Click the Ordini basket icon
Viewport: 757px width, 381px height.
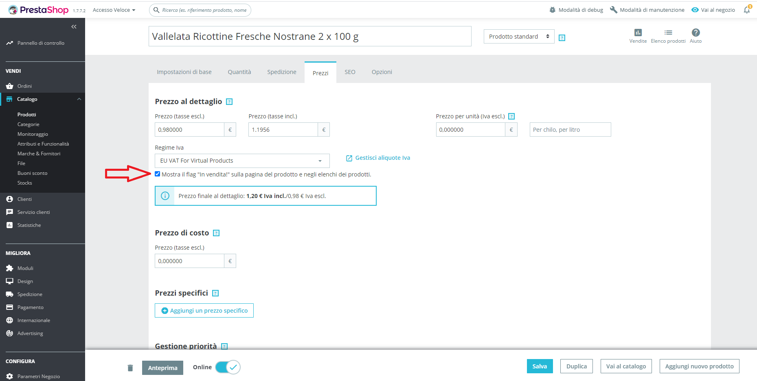coord(10,86)
